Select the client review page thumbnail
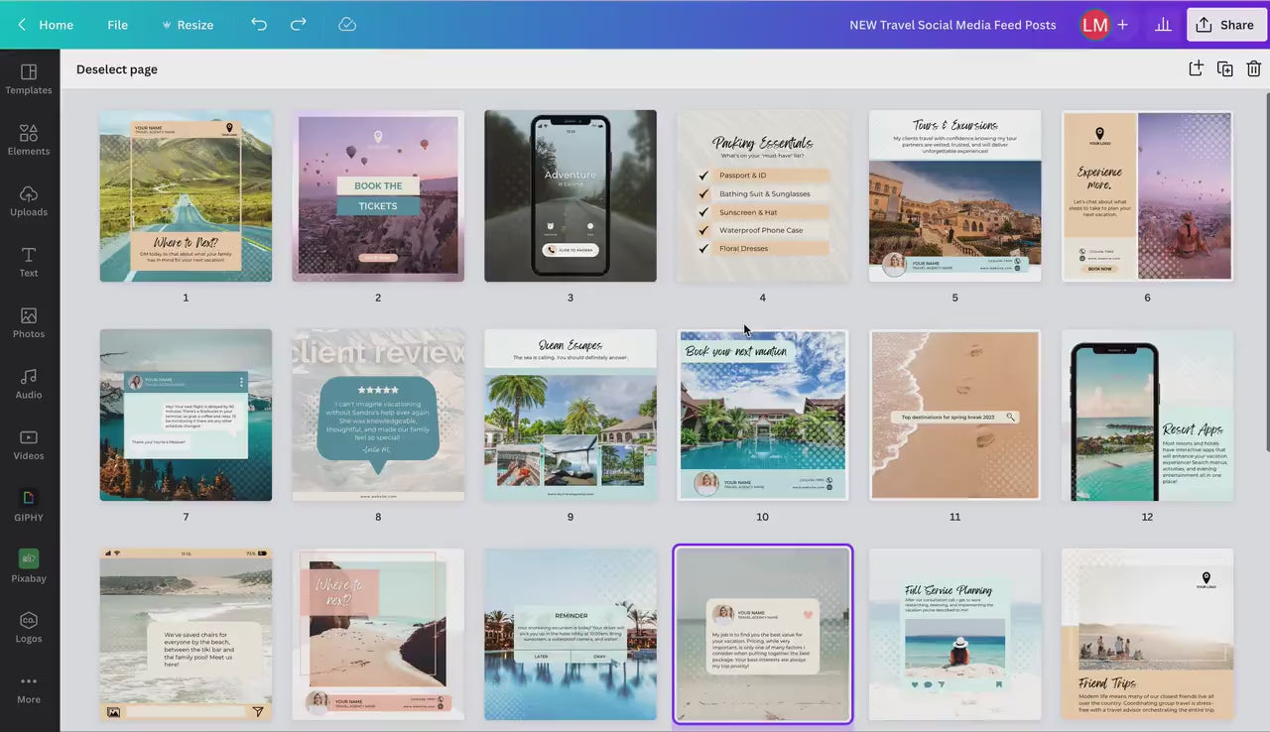Image resolution: width=1270 pixels, height=732 pixels. 378,415
